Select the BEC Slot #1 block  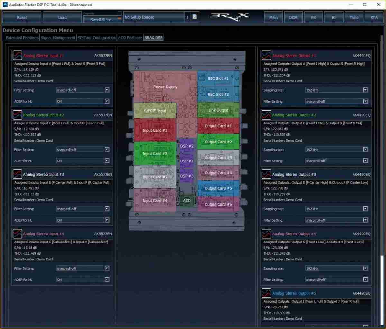pyautogui.click(x=218, y=78)
